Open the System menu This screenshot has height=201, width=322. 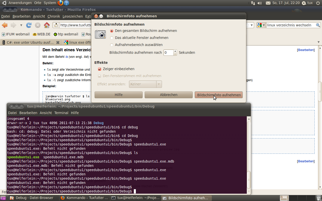point(50,3)
